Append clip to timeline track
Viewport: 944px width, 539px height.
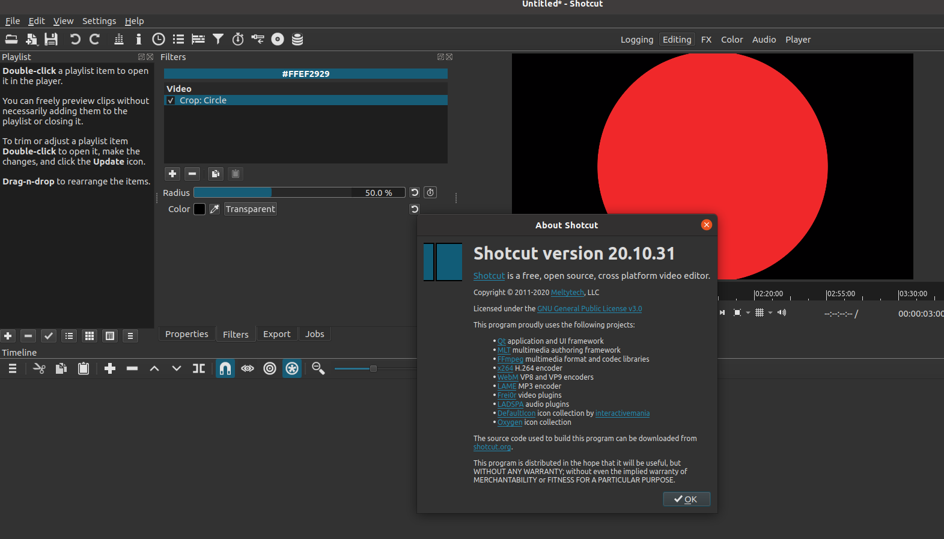pyautogui.click(x=110, y=368)
